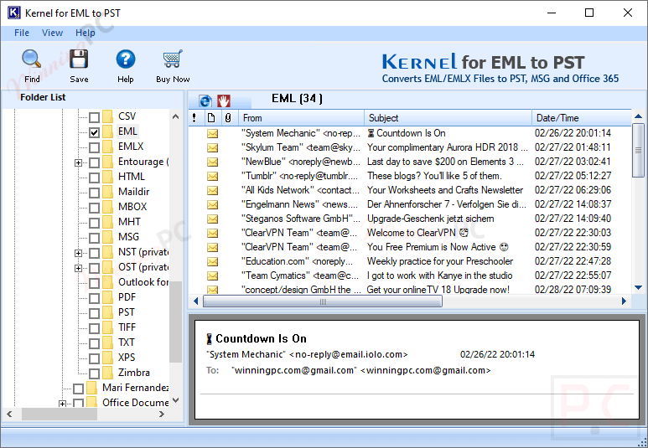Click folder list horizontal scroll left arrow
This screenshot has width=648, height=448.
point(9,415)
